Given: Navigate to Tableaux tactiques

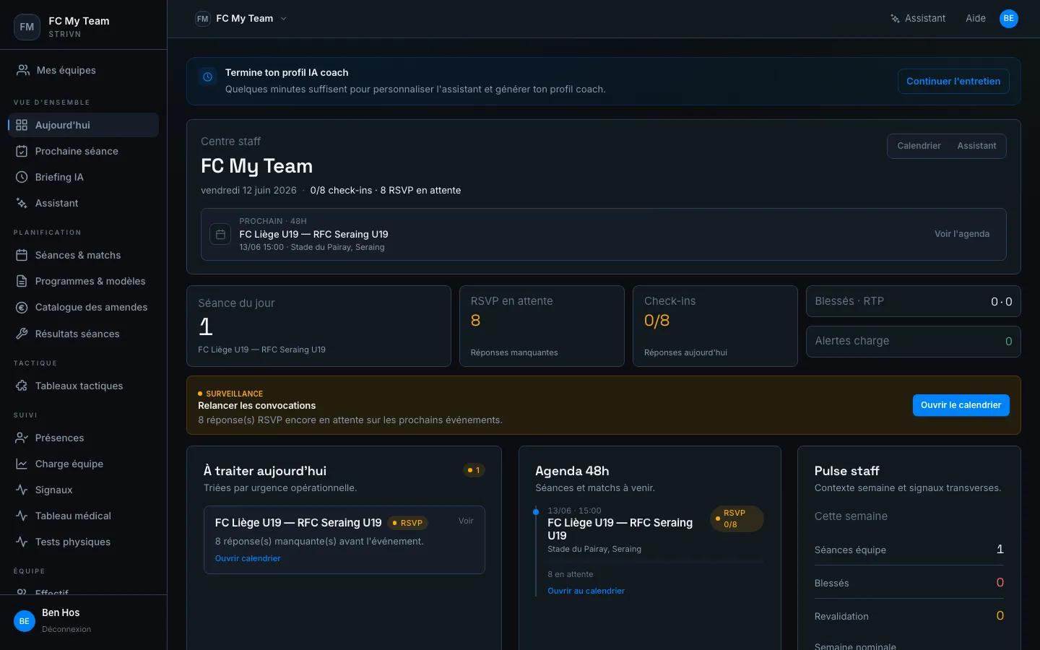Looking at the screenshot, I should point(84,386).
